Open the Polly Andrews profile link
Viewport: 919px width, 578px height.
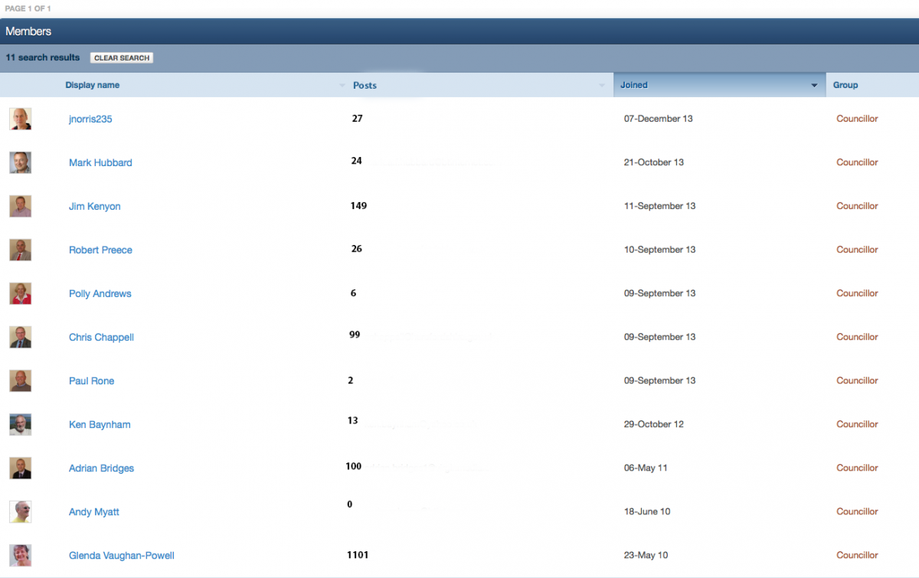[x=100, y=294]
